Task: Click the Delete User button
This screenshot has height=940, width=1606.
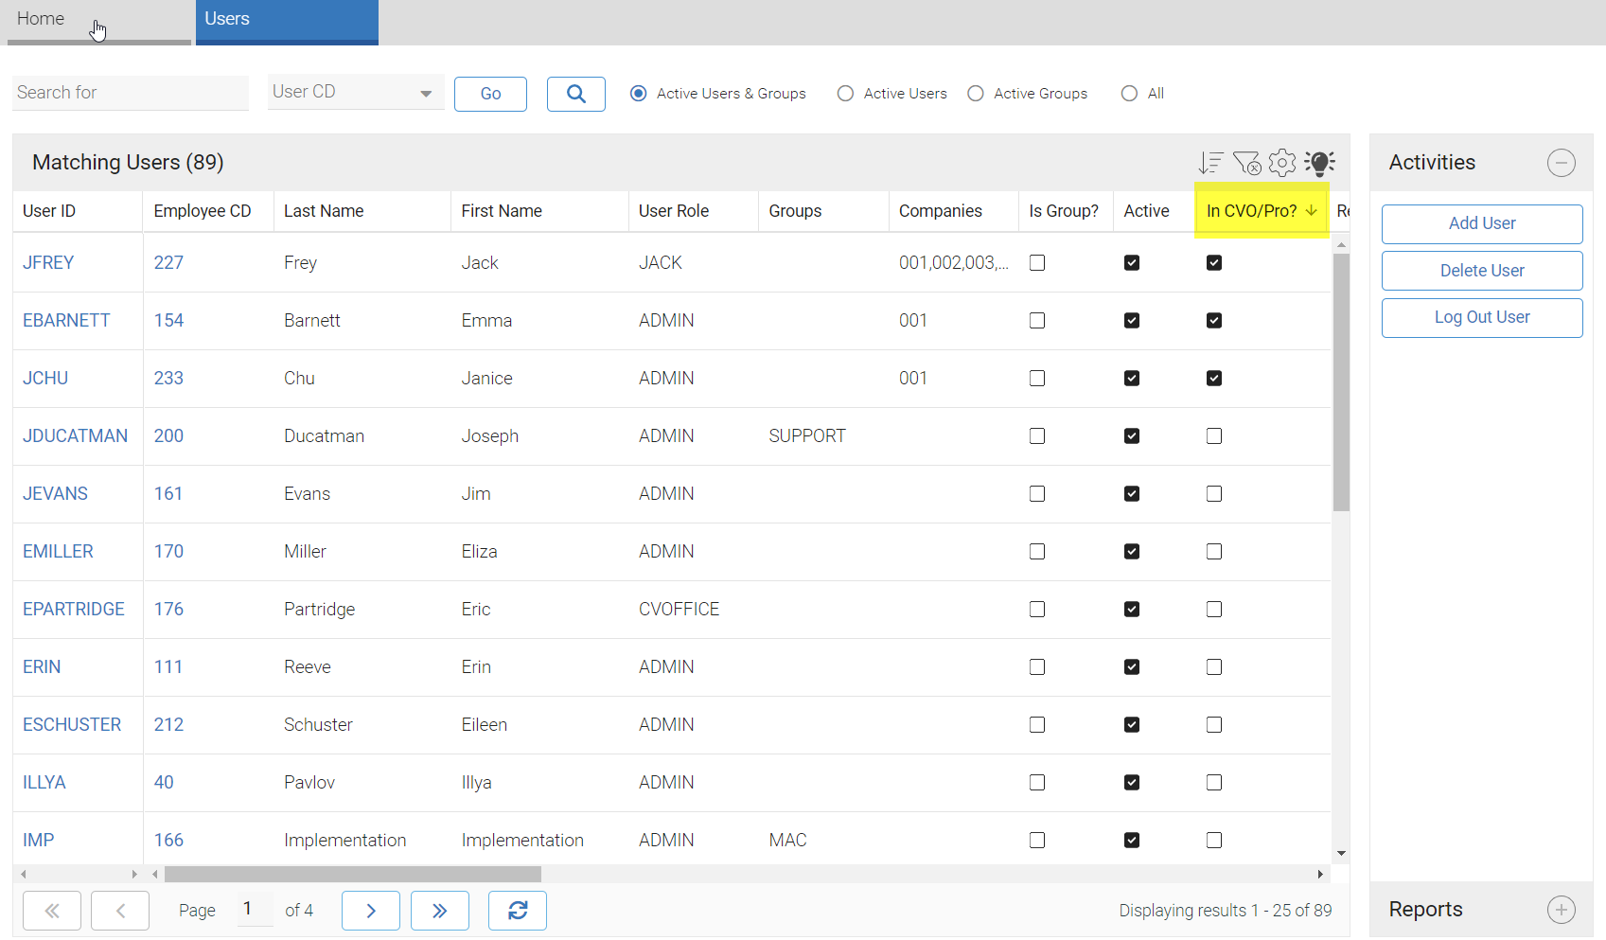Action: 1482,271
